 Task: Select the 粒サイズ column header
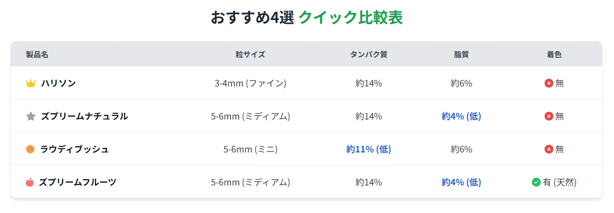coord(250,54)
